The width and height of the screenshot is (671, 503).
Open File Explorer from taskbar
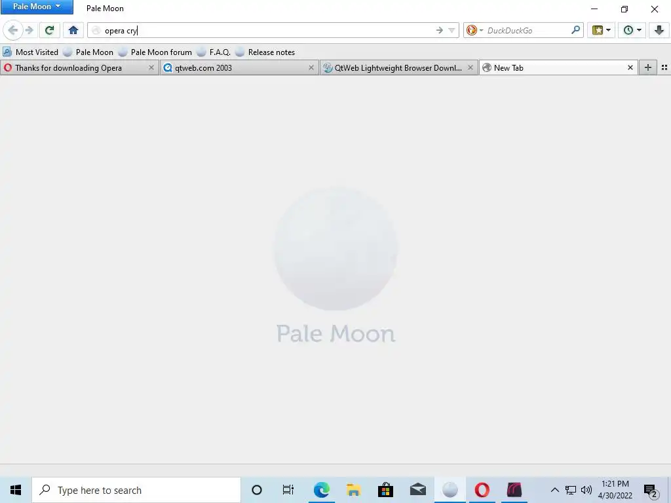tap(353, 490)
